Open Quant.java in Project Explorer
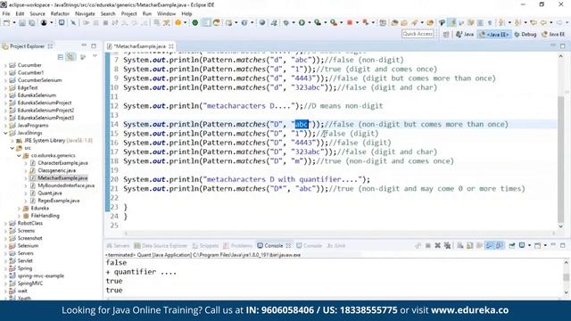 click(50, 193)
